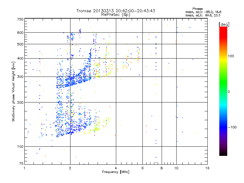
Task: Click the phase rainbow colorbar
Action: click(223, 91)
